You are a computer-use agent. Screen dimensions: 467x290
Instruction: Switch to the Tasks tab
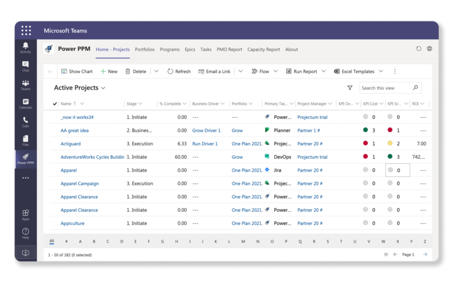pos(206,50)
